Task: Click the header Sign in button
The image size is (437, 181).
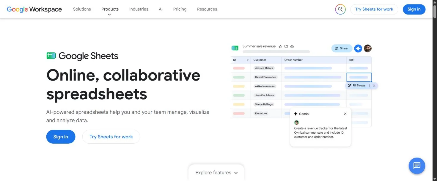Action: pos(414,9)
